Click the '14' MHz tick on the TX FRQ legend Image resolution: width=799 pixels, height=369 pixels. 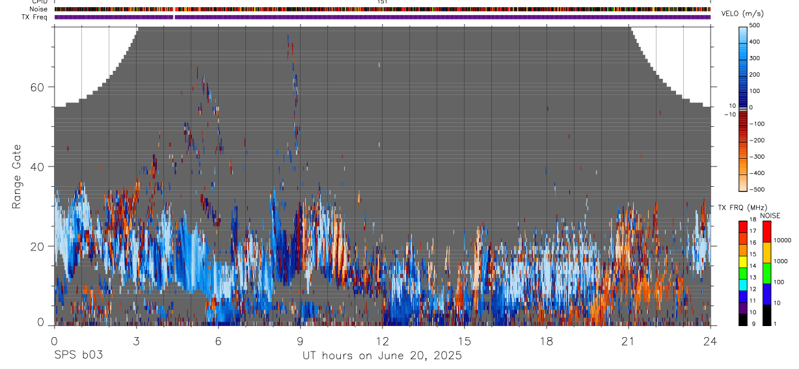[753, 266]
